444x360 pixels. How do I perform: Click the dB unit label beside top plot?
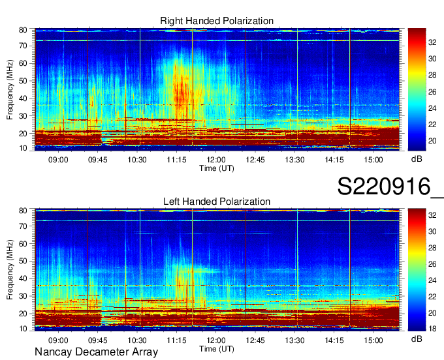click(417, 159)
